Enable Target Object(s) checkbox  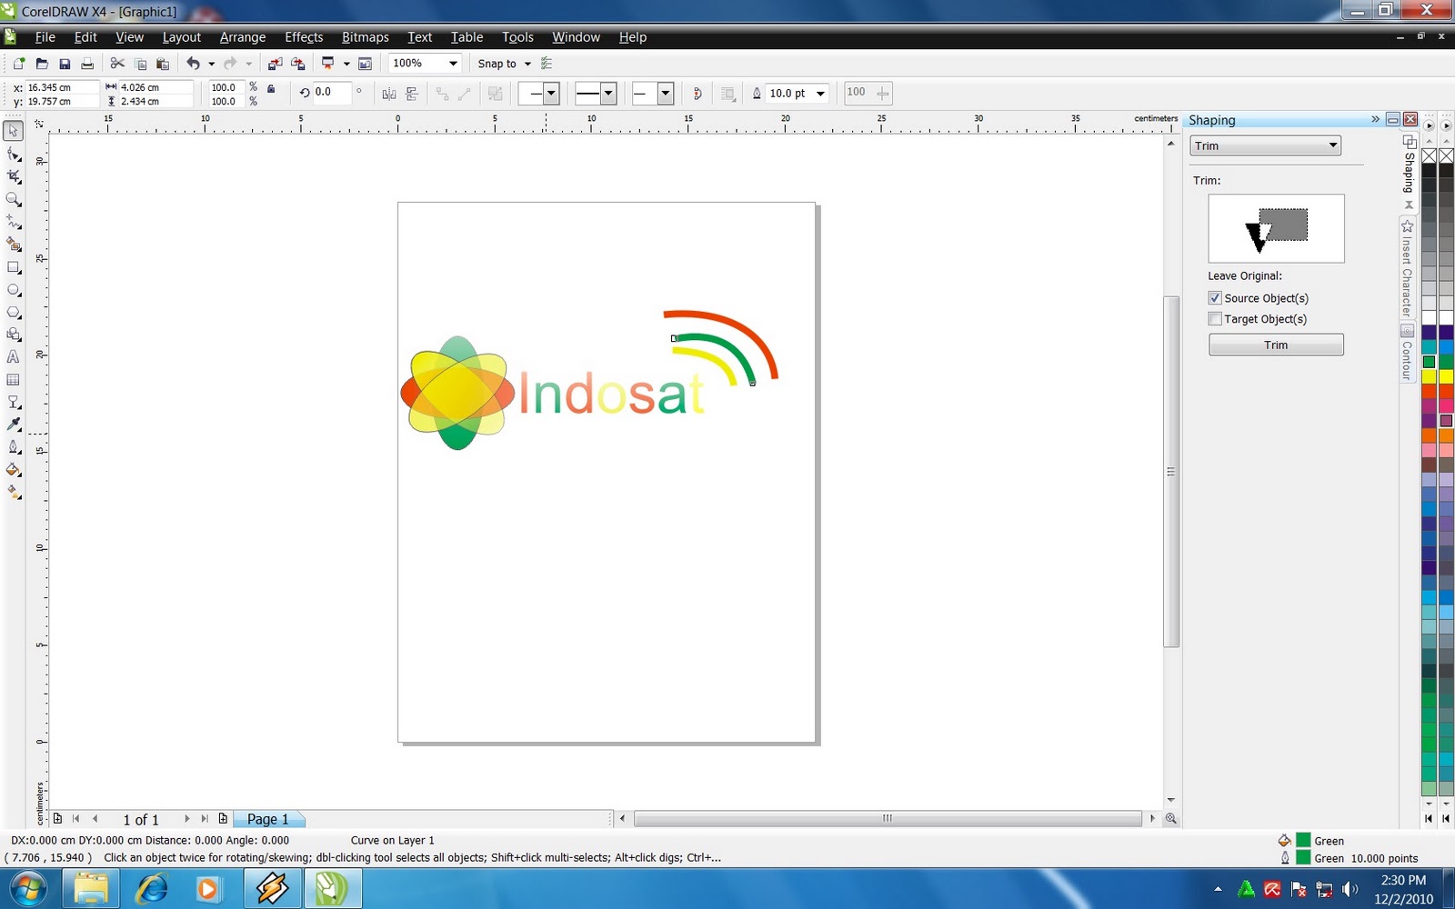click(x=1215, y=318)
